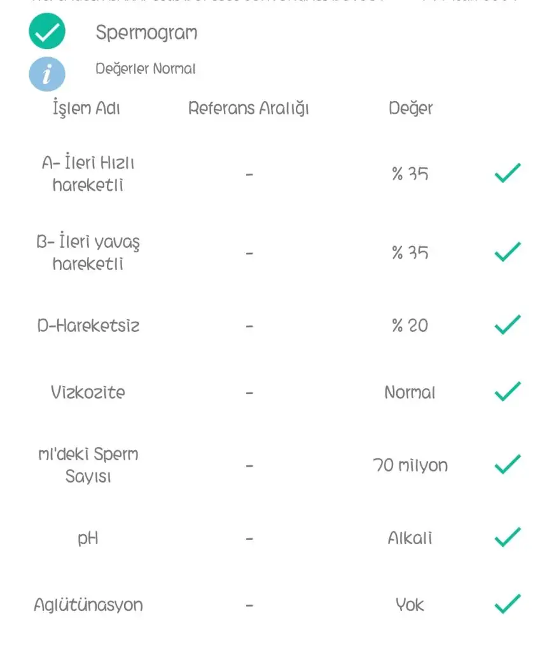547x651 pixels.
Task: Select the 70 milyon sperm count value
Action: tap(410, 465)
